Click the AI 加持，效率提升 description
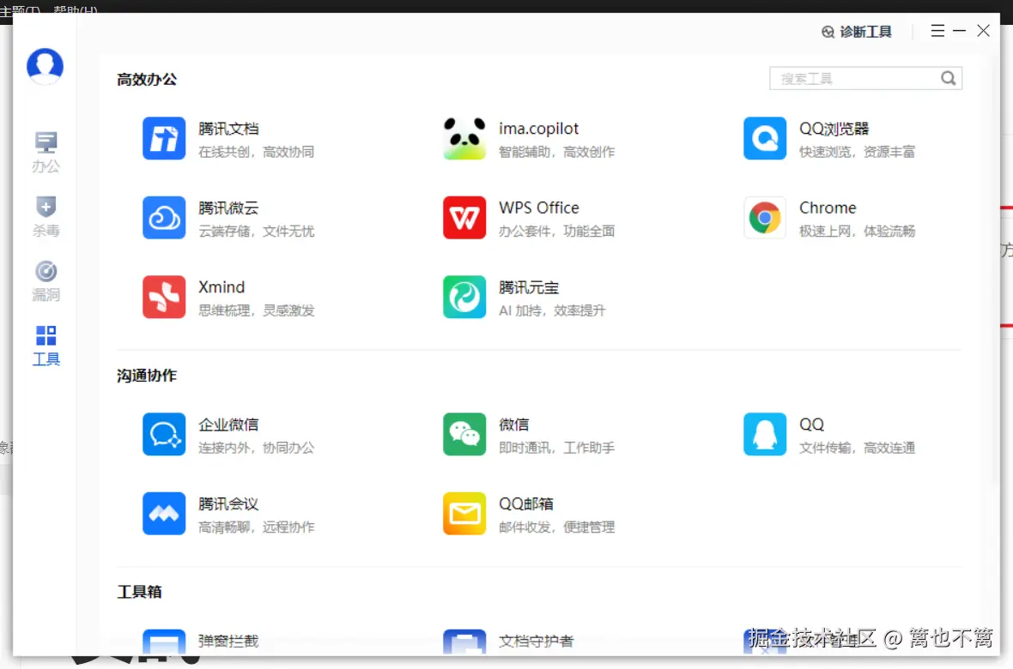This screenshot has width=1013, height=669. [x=552, y=310]
